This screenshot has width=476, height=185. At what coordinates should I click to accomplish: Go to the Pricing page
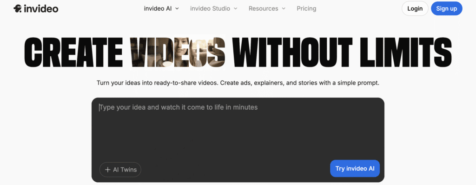[306, 8]
